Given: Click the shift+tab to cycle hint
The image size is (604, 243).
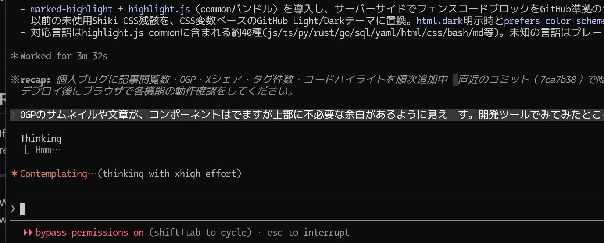Looking at the screenshot, I should coord(200,233).
